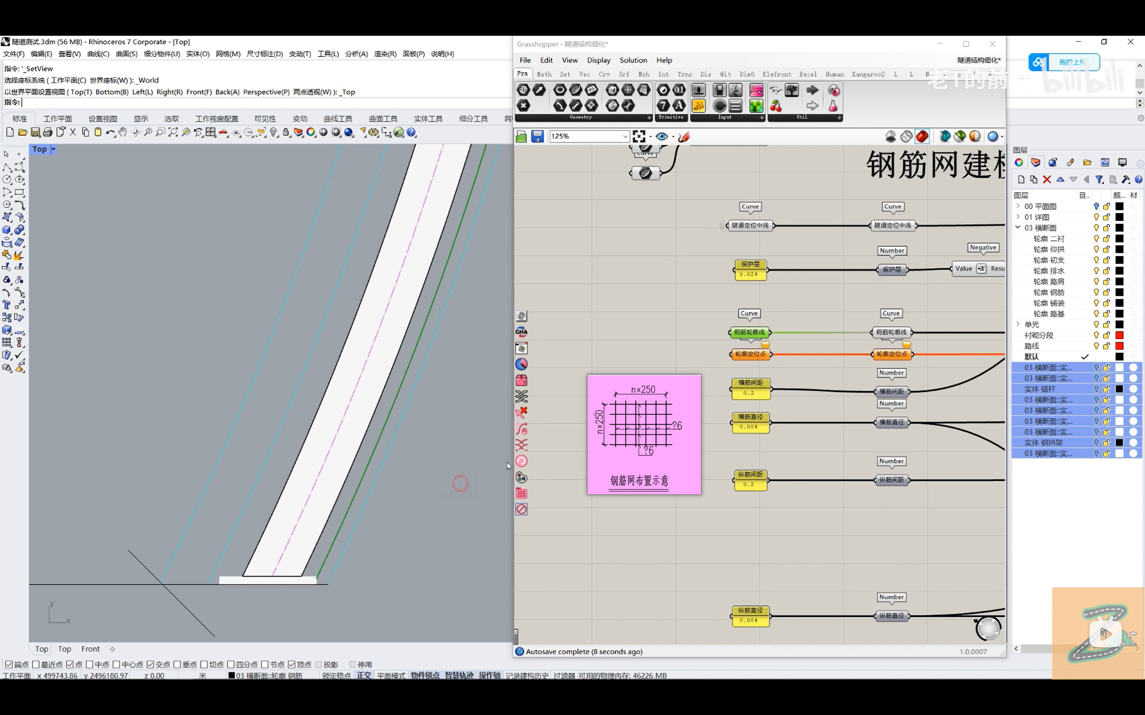Save the Grasshopper document via floppy icon
The image size is (1145, 715).
[537, 137]
